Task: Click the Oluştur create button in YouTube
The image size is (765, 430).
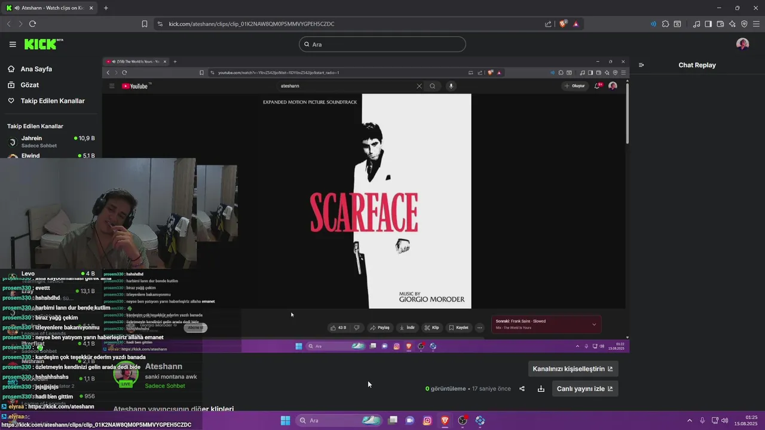Action: [575, 86]
